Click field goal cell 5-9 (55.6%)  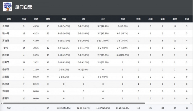(64, 48)
